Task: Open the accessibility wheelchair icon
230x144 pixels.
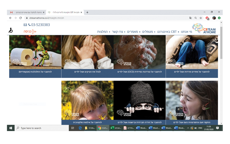Action: (x=11, y=30)
